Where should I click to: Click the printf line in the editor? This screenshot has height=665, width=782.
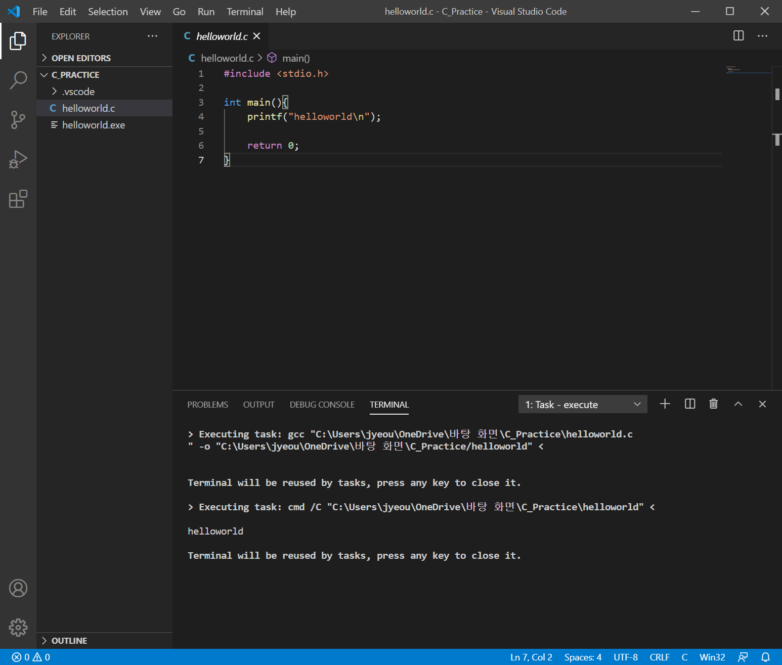(314, 117)
